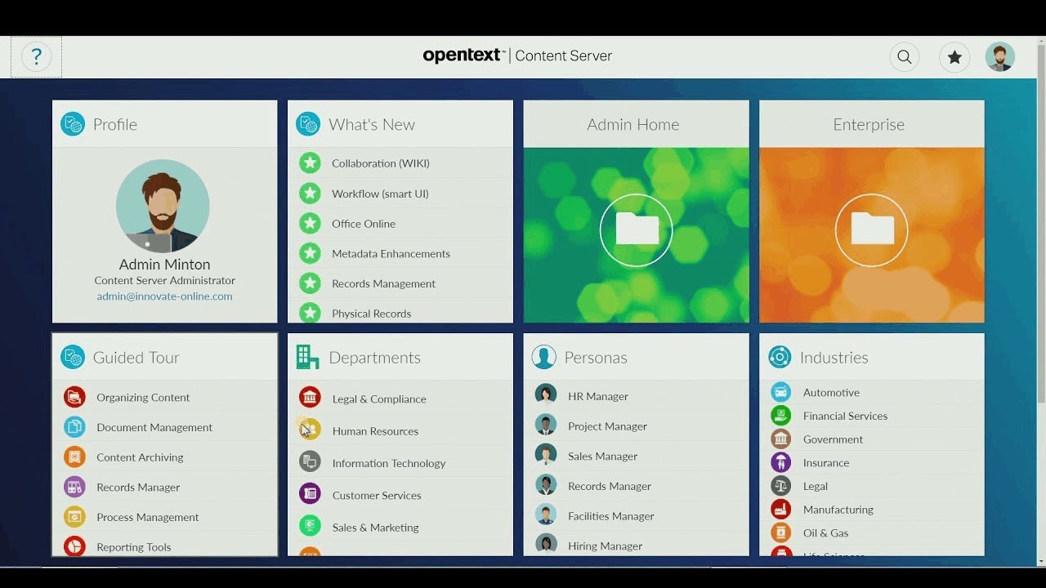Select Metadata Enhancements in What's New
Viewport: 1046px width, 588px height.
[391, 254]
